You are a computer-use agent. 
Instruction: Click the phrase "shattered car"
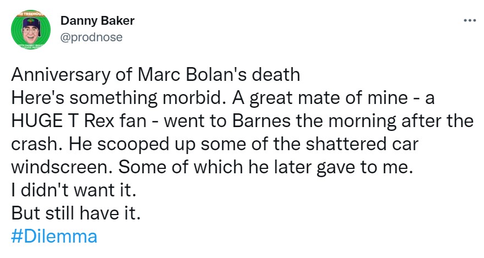[362, 144]
